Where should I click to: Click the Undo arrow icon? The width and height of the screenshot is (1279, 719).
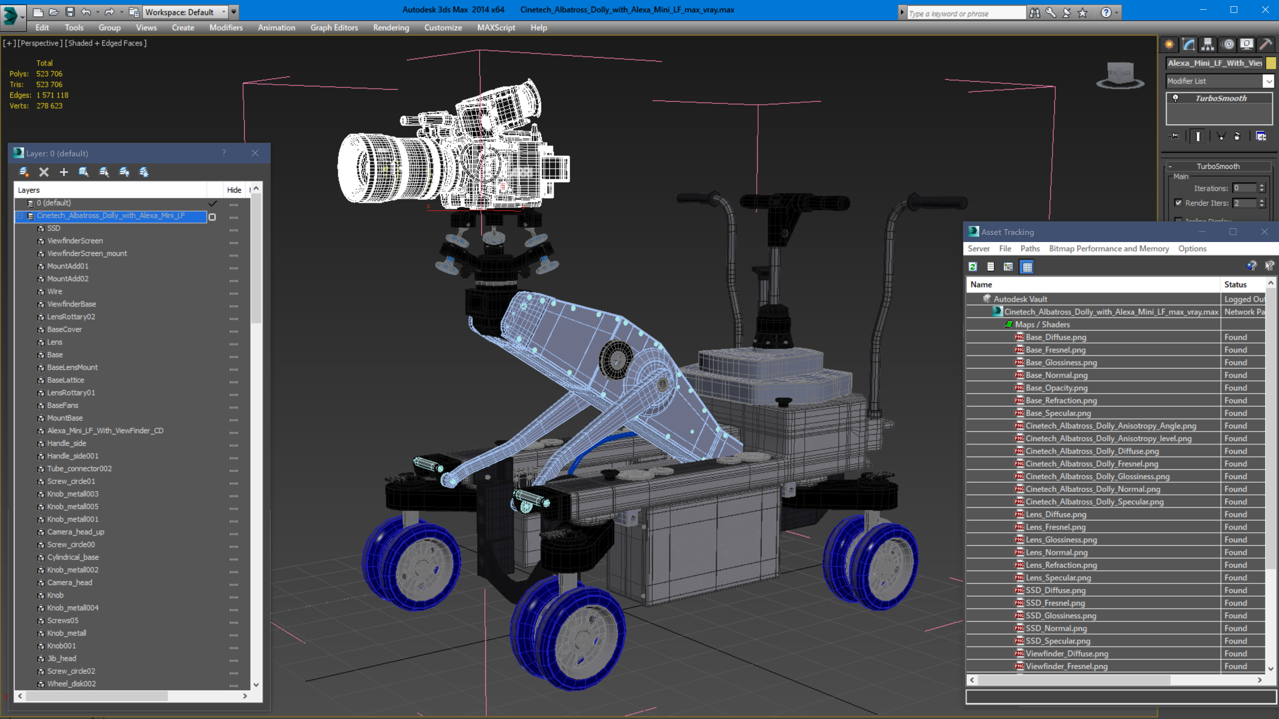pos(86,12)
